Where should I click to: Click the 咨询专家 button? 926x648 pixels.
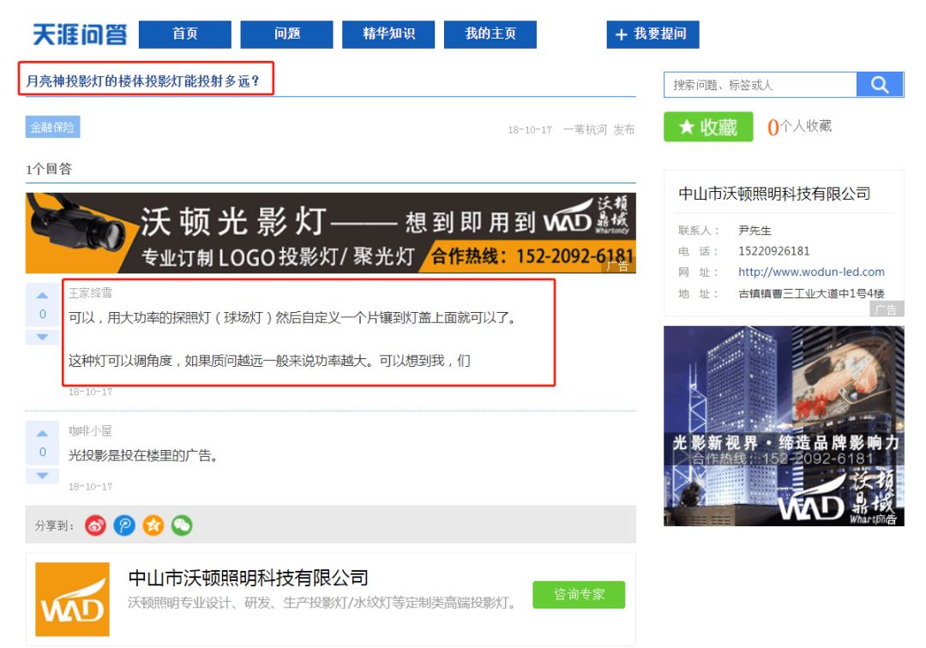579,594
